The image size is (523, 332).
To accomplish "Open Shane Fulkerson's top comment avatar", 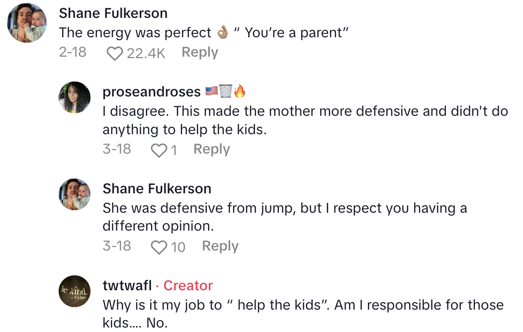I will coord(27,23).
